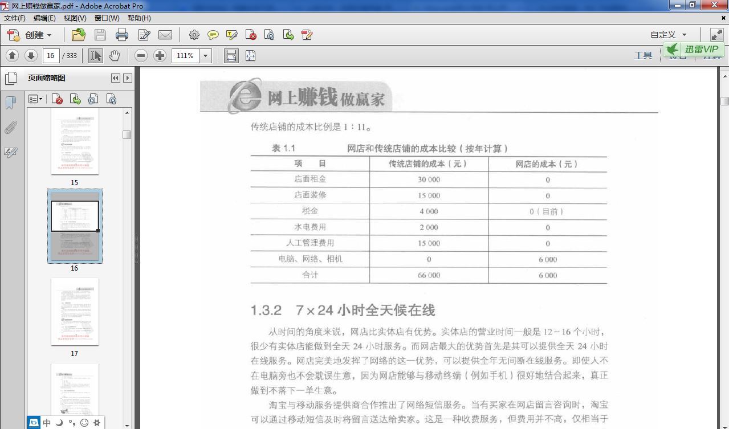
Task: Click the Send email envelope icon
Action: point(165,35)
